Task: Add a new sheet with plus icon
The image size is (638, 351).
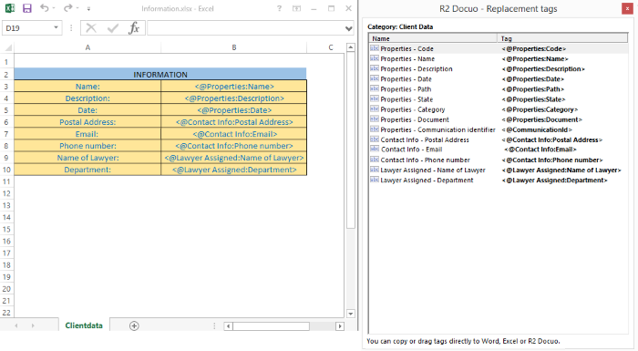Action: pyautogui.click(x=134, y=325)
